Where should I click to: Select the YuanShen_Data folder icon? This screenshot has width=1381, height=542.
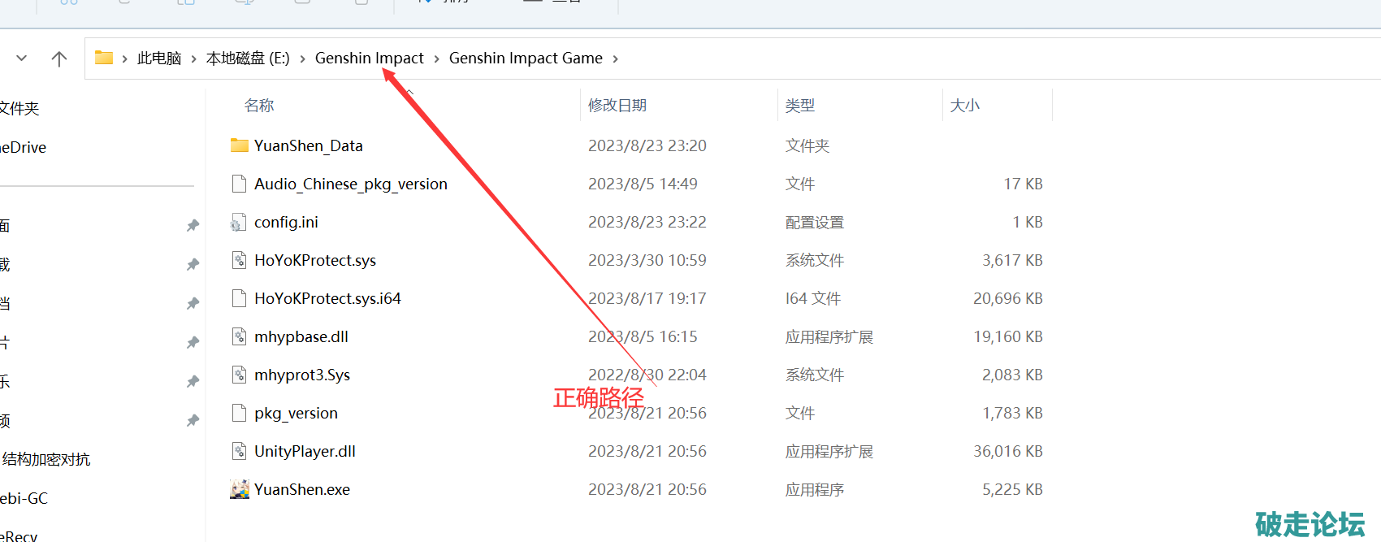point(239,145)
